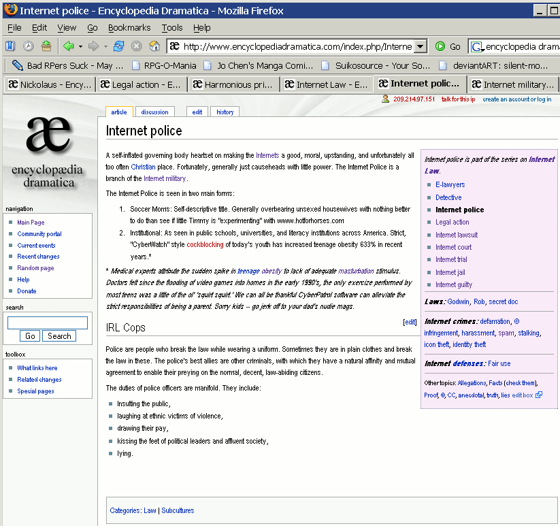560x526 pixels.
Task: Open the Tools menu
Action: click(171, 27)
